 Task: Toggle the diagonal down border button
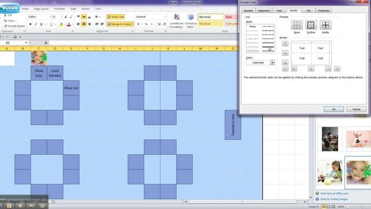click(x=337, y=69)
